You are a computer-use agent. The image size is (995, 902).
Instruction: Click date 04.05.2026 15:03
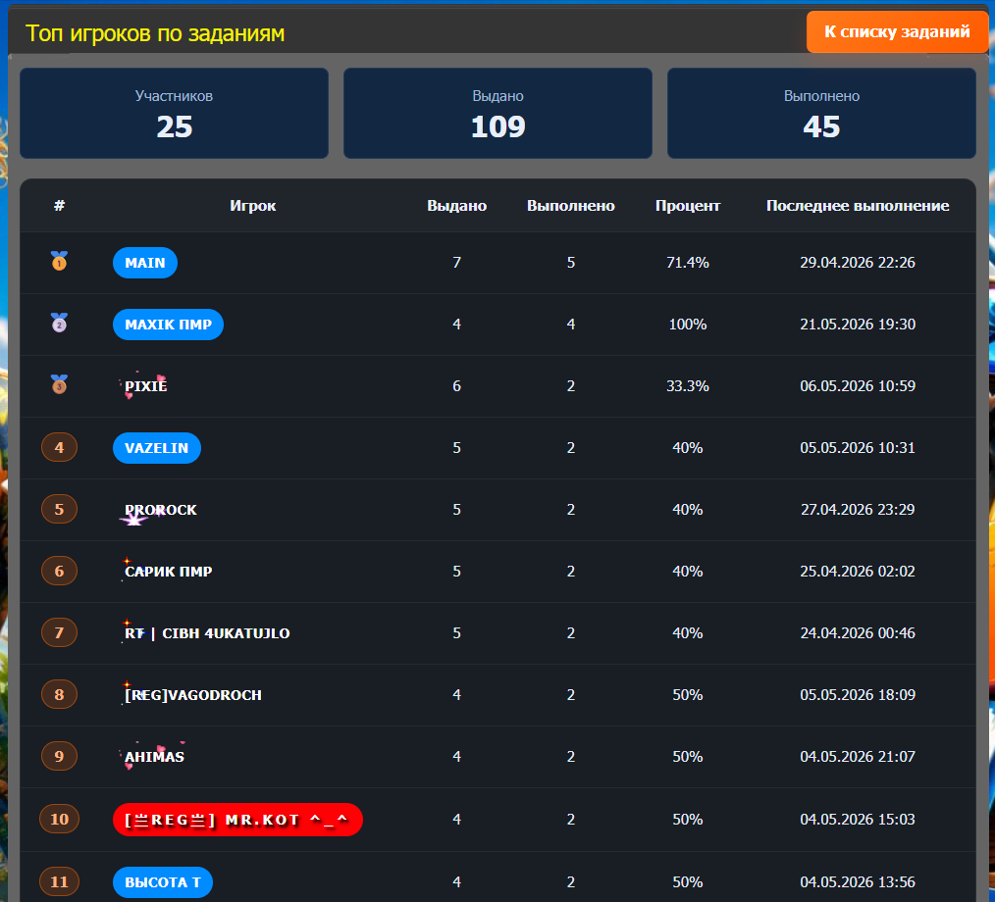pyautogui.click(x=858, y=819)
